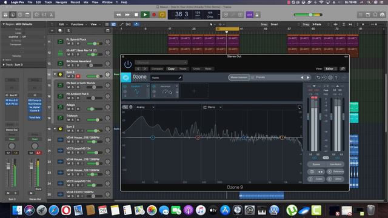Open Mix menu in menu bar
388x218 pixels.
click(x=85, y=2)
